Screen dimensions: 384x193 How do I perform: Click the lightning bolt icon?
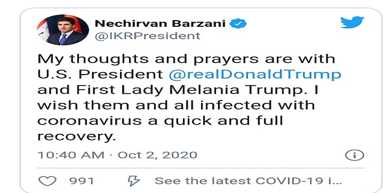click(x=133, y=181)
